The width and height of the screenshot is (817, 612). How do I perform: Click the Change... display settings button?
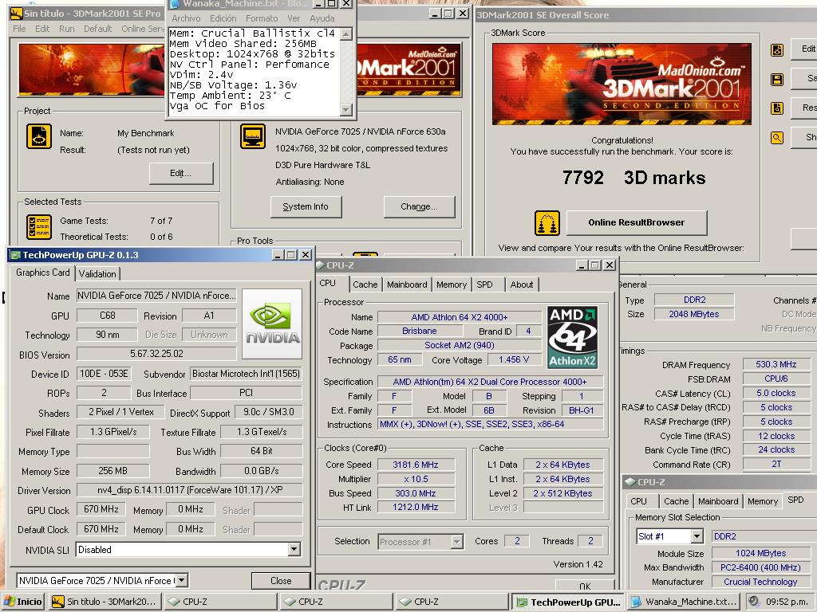[x=419, y=206]
